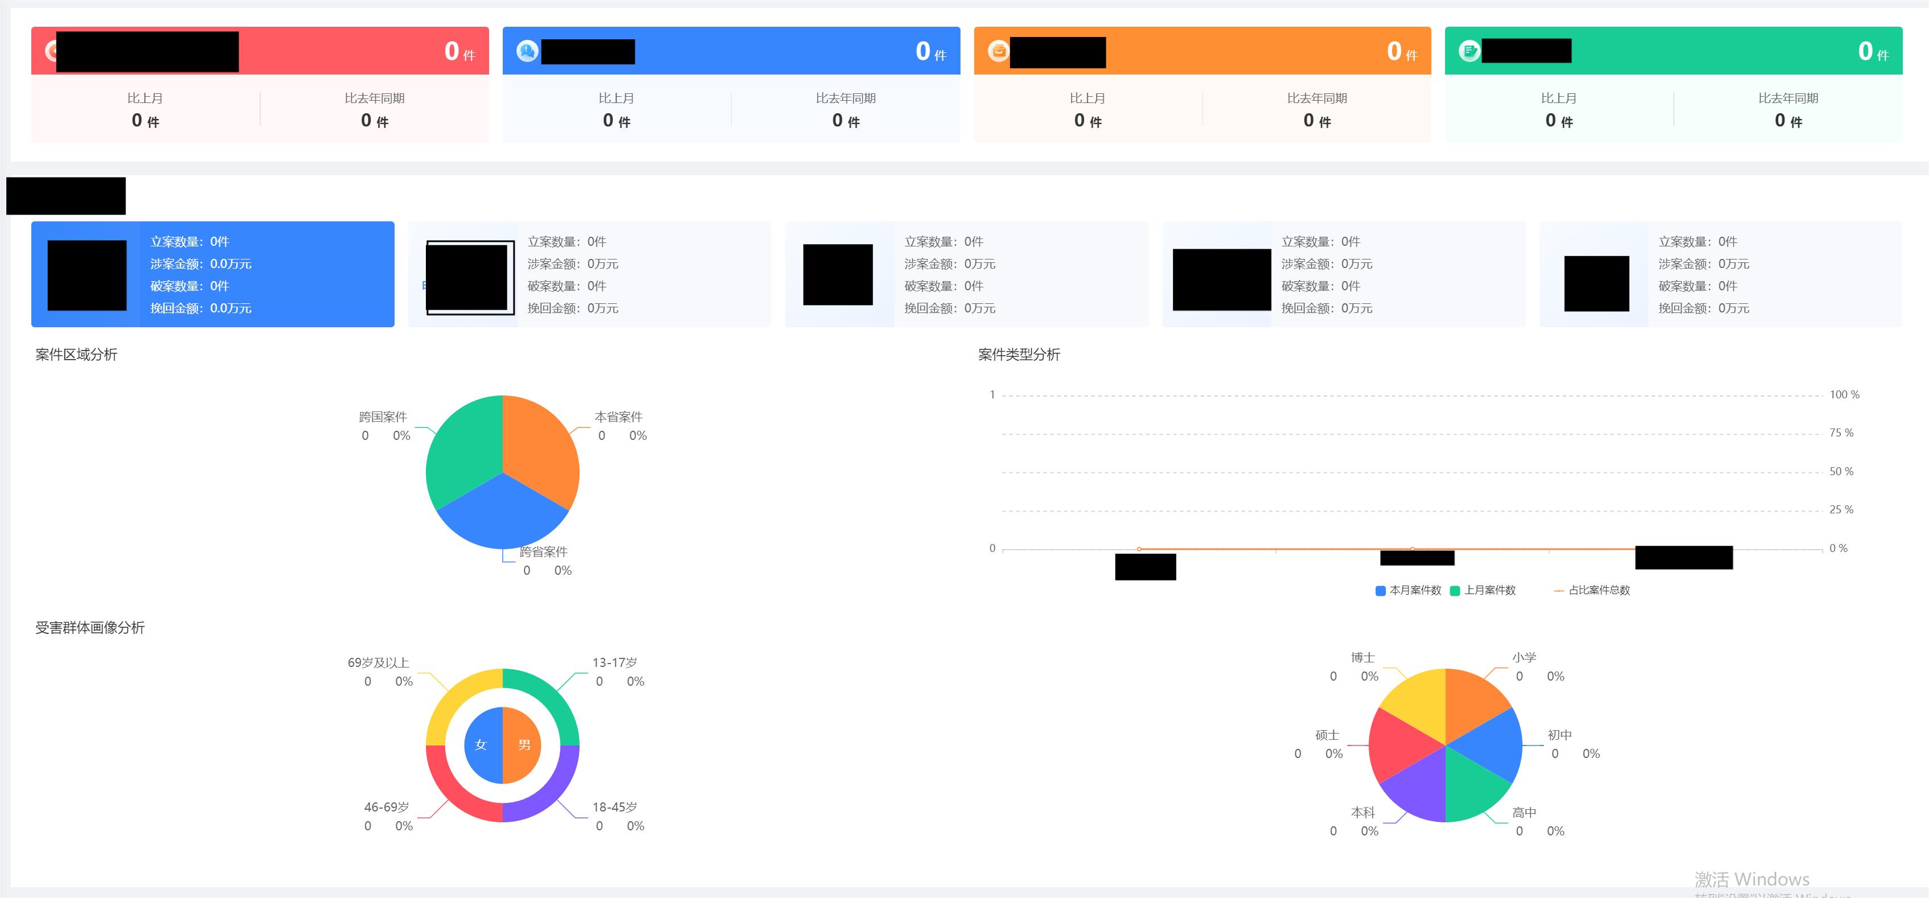Image resolution: width=1929 pixels, height=898 pixels.
Task: Click the 75 % axis label
Action: 1841,432
